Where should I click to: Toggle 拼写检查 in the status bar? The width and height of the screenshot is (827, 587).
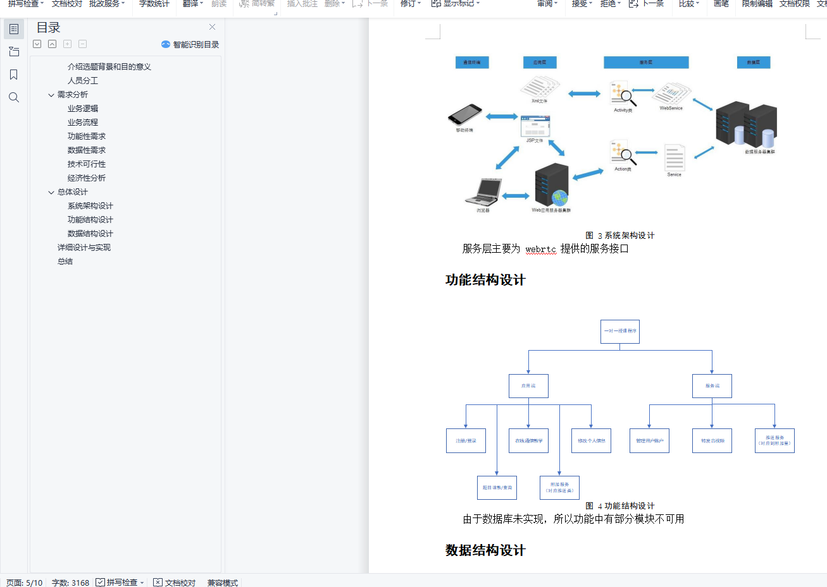point(116,583)
